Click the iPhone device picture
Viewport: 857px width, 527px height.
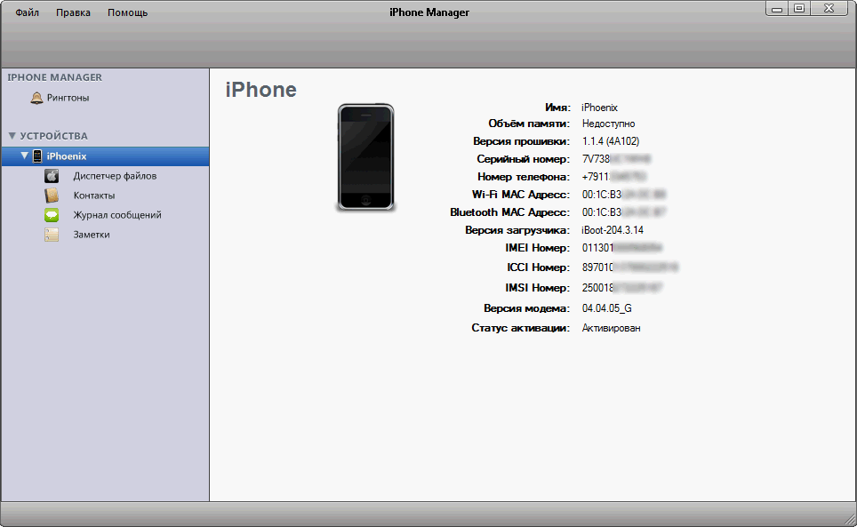click(x=365, y=157)
